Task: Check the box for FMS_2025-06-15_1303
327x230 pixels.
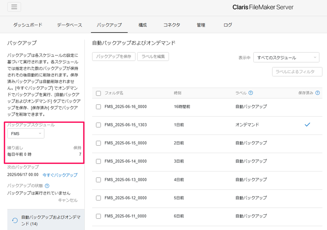Action: pos(98,125)
